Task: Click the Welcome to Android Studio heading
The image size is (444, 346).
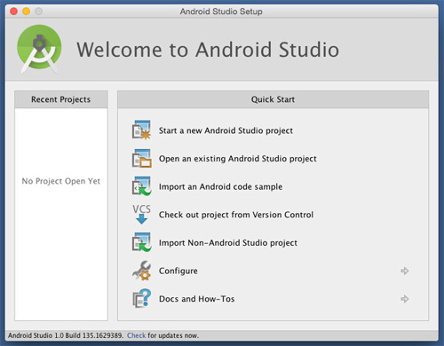Action: (x=208, y=50)
